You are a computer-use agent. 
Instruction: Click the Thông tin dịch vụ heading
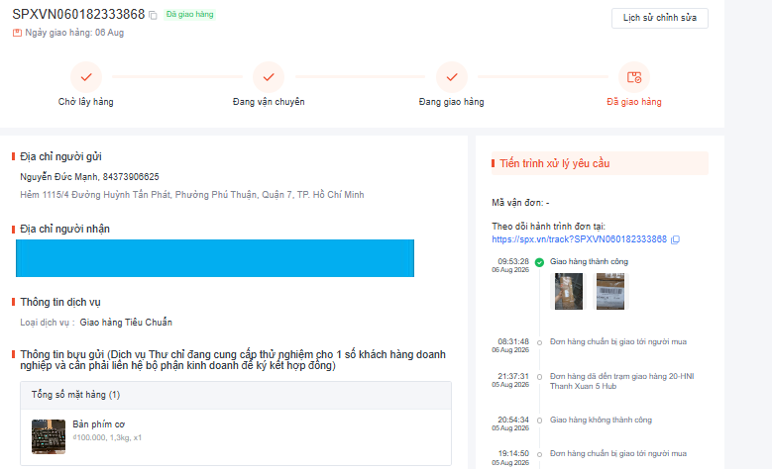(x=60, y=303)
